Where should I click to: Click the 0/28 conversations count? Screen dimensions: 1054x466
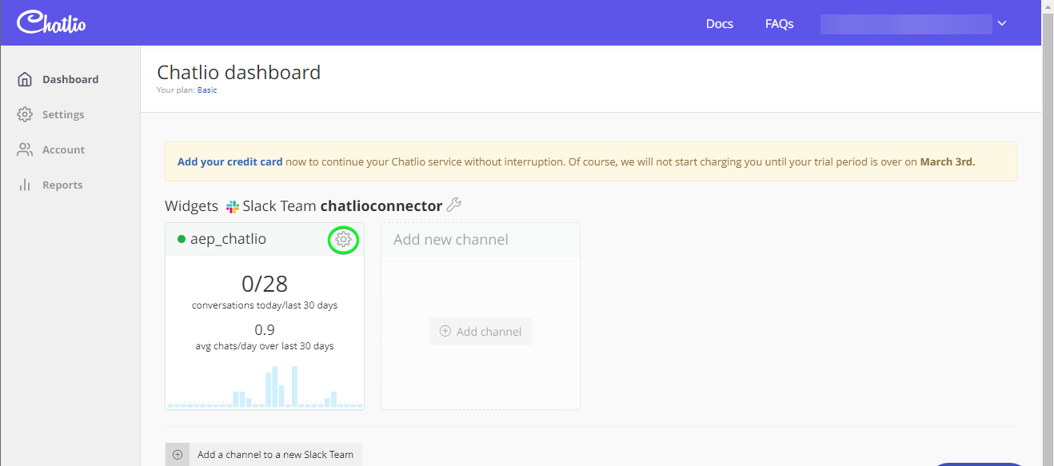[265, 284]
